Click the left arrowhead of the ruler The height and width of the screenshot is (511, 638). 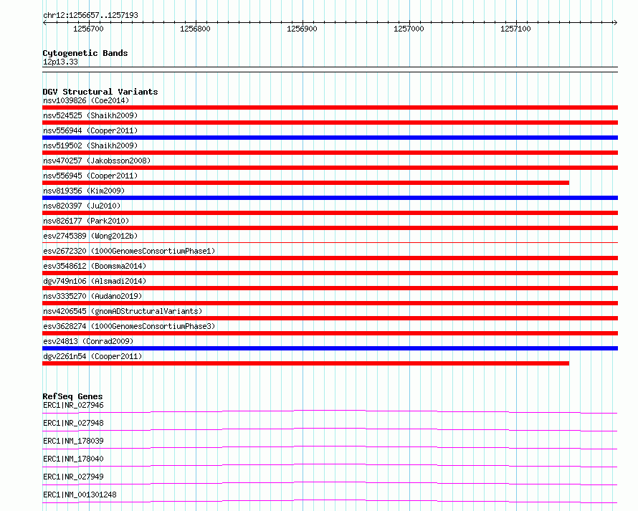44,22
